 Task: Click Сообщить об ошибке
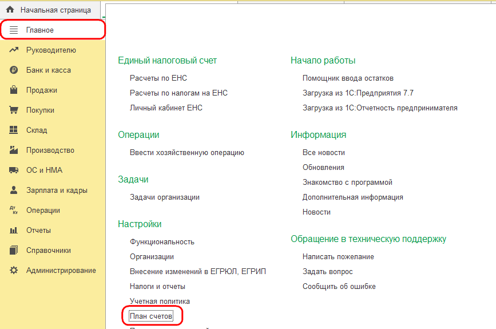(339, 287)
